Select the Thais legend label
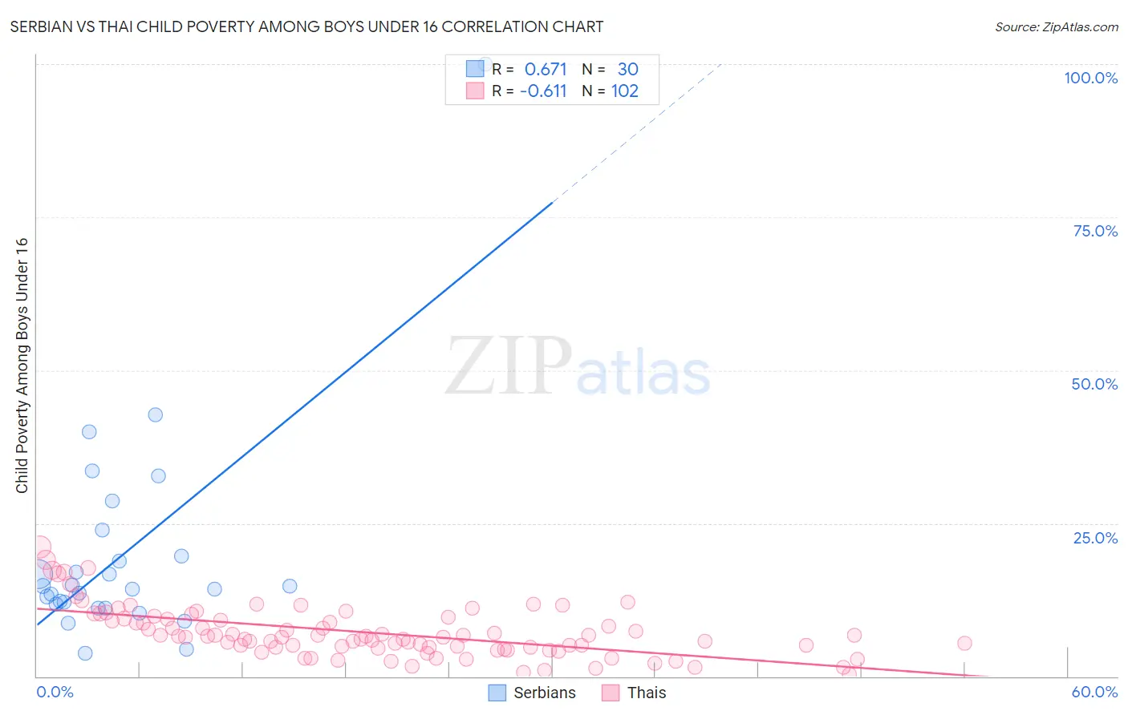This screenshot has width=1128, height=715. point(647,693)
